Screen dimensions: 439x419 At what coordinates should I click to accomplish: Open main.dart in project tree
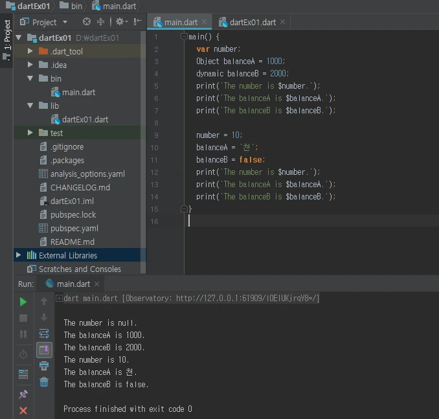(x=73, y=92)
